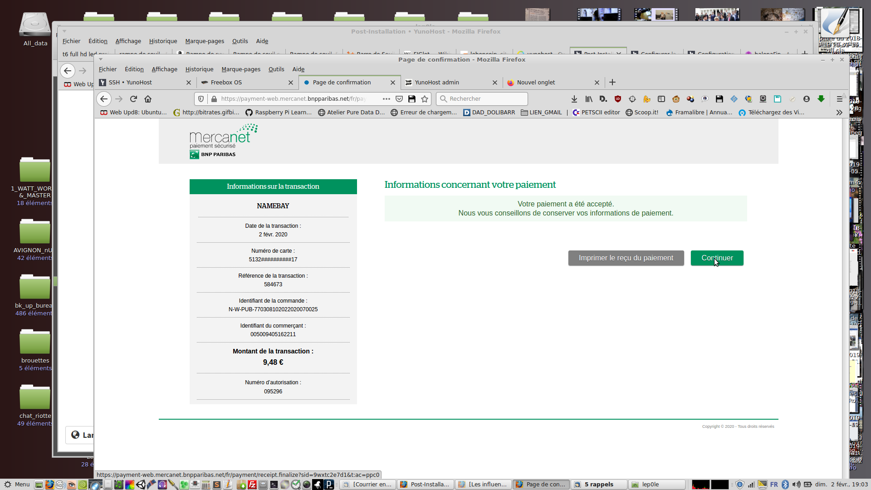Screen dimensions: 871x490
Task: Open the downloads arrow icon
Action: click(574, 99)
